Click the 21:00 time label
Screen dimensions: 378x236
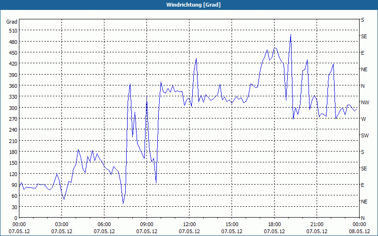tap(317, 225)
